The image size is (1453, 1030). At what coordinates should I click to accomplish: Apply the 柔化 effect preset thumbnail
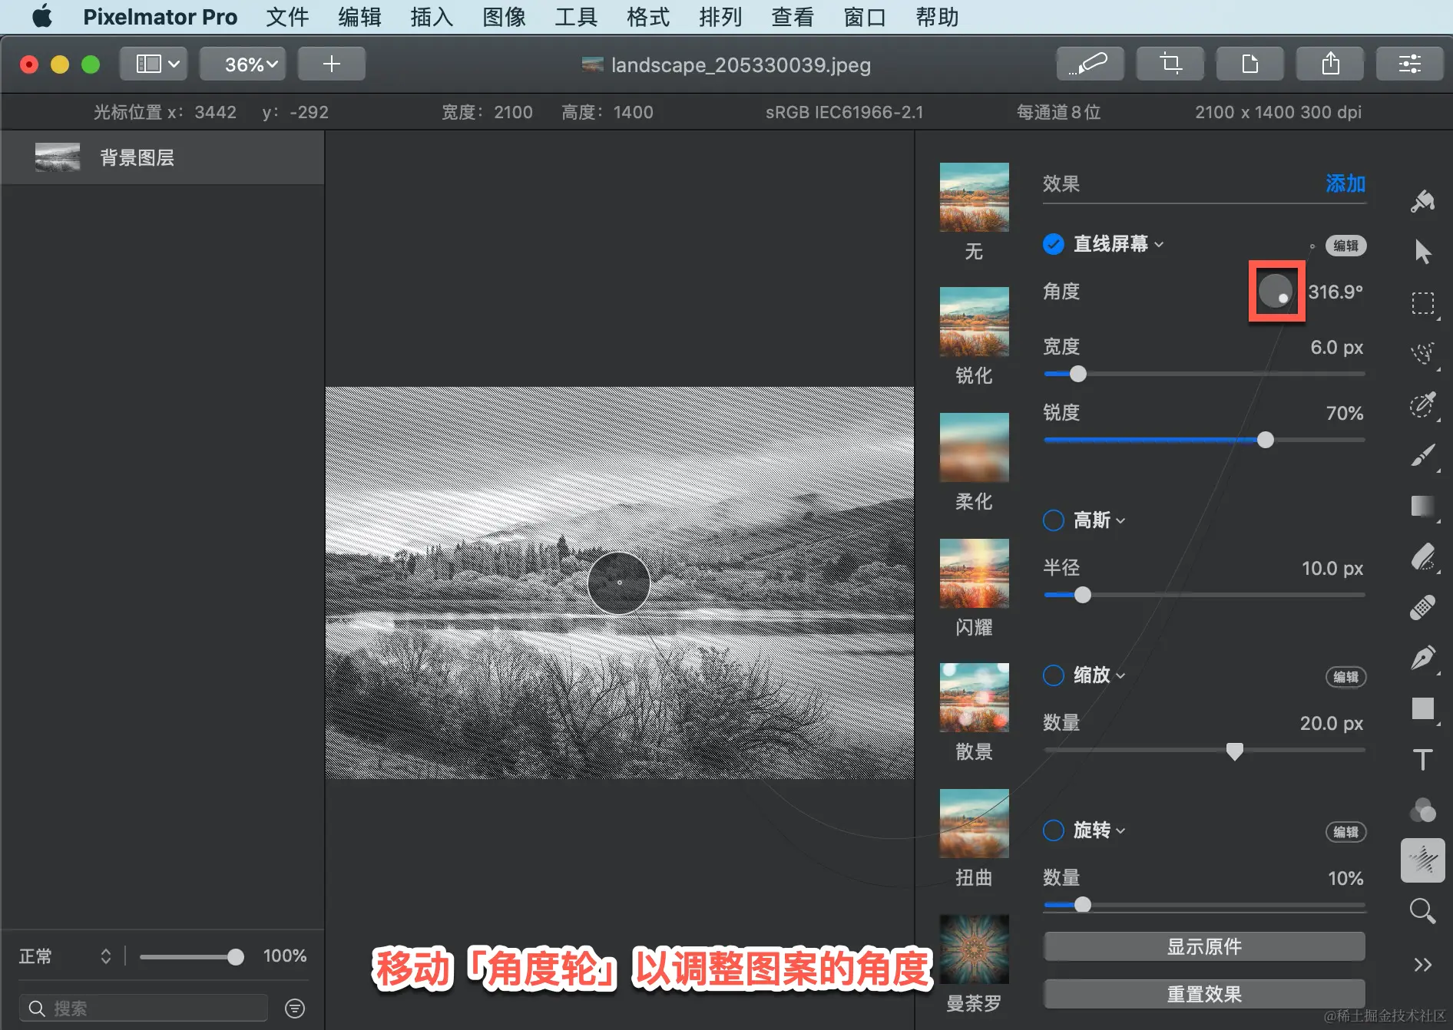(974, 447)
